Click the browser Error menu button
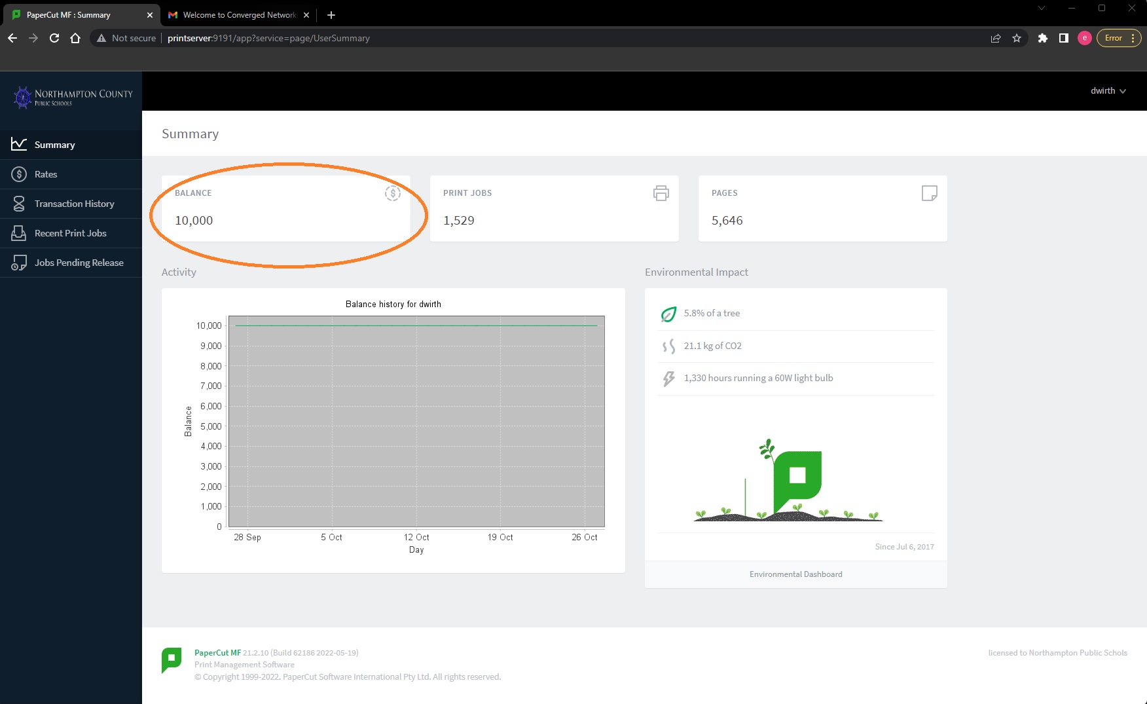 1119,38
